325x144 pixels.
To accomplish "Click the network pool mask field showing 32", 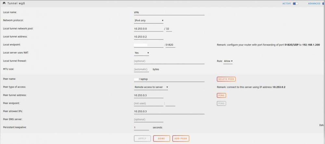I will (169, 29).
